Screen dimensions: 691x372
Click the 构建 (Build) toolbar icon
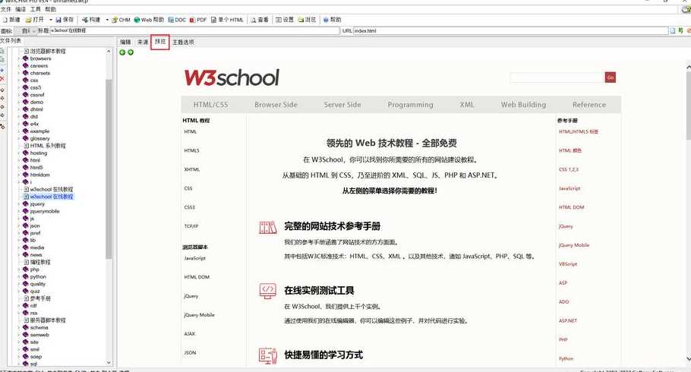coord(85,20)
